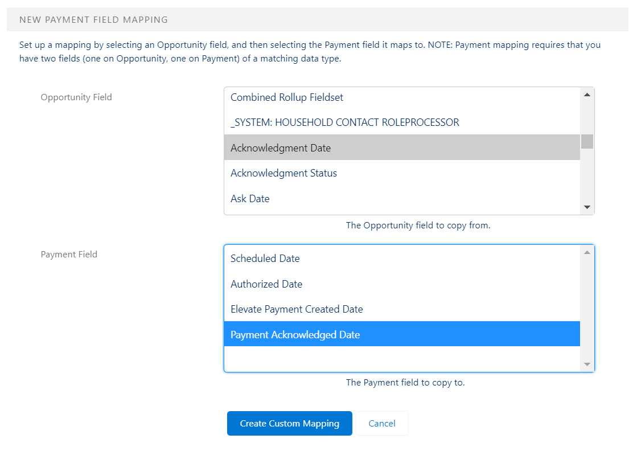Choose _SYSTEM: HOUSEHOLD CONTACT ROLEPROCESSOR option
The image size is (633, 451).
[344, 122]
